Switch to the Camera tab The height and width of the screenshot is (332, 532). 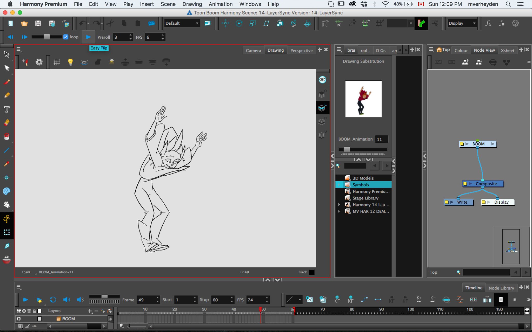(253, 50)
